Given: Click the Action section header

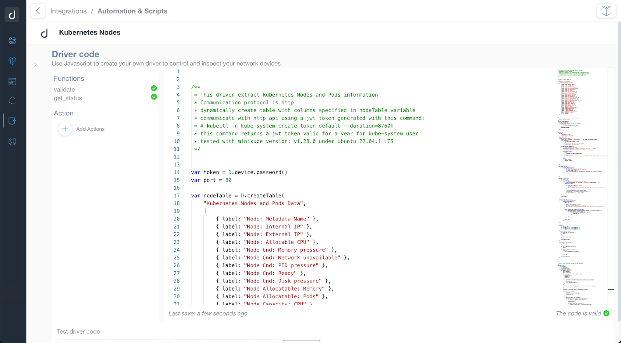Looking at the screenshot, I should point(64,113).
